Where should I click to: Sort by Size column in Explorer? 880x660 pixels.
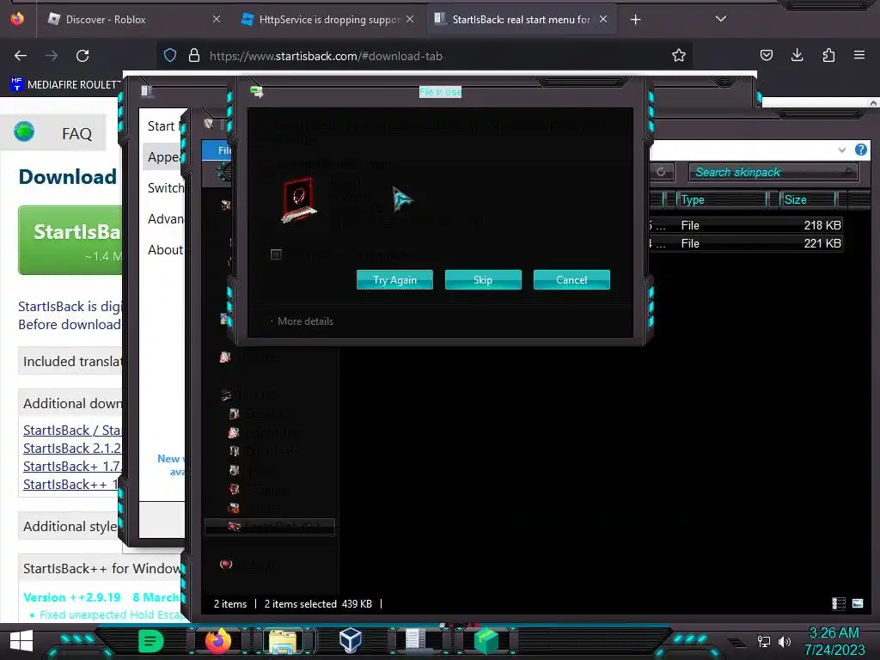pos(808,199)
